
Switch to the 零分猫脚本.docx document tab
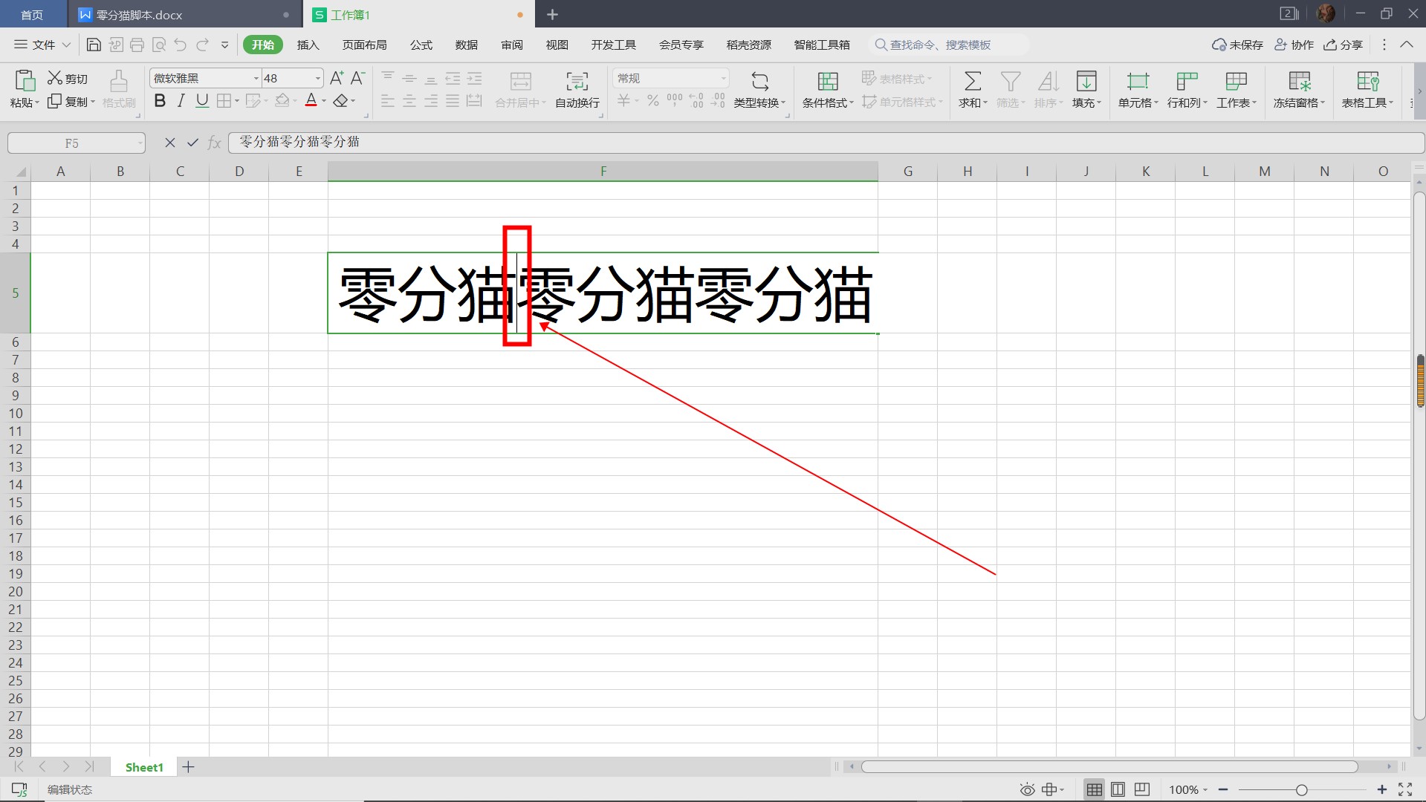[139, 15]
